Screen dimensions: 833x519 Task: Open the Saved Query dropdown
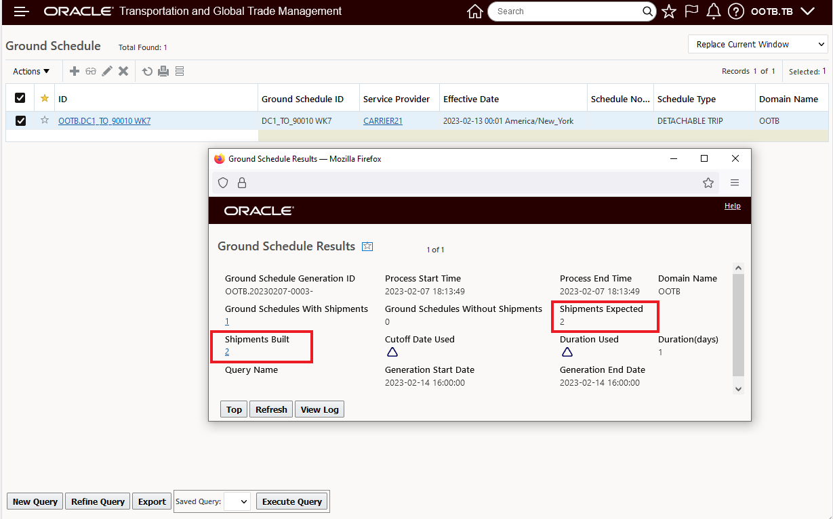tap(237, 501)
